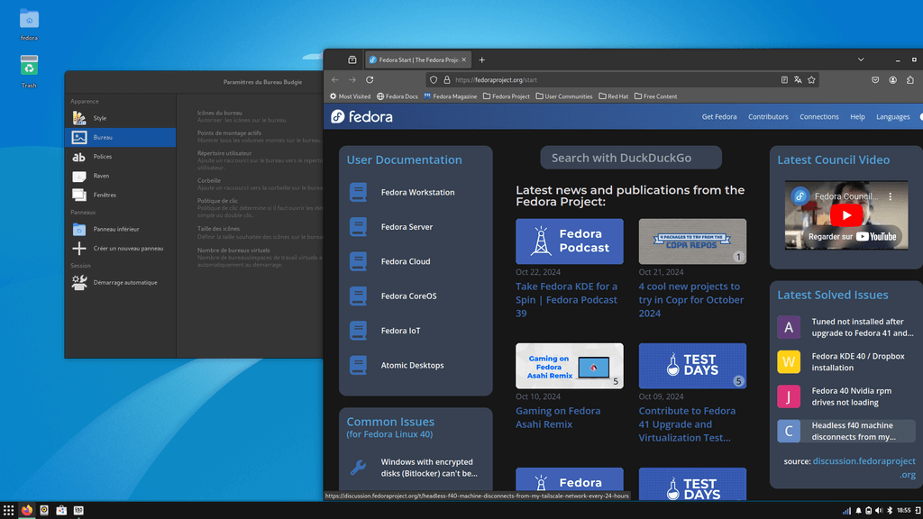
Task: Click Créer un nouveau panneau
Action: click(x=120, y=249)
